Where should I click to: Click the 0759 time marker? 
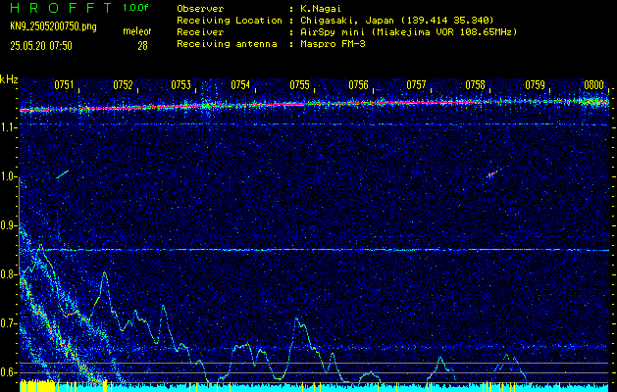pyautogui.click(x=535, y=85)
